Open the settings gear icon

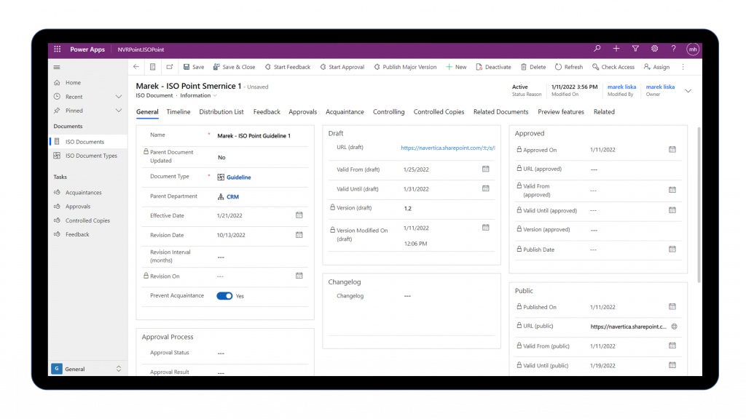point(655,49)
